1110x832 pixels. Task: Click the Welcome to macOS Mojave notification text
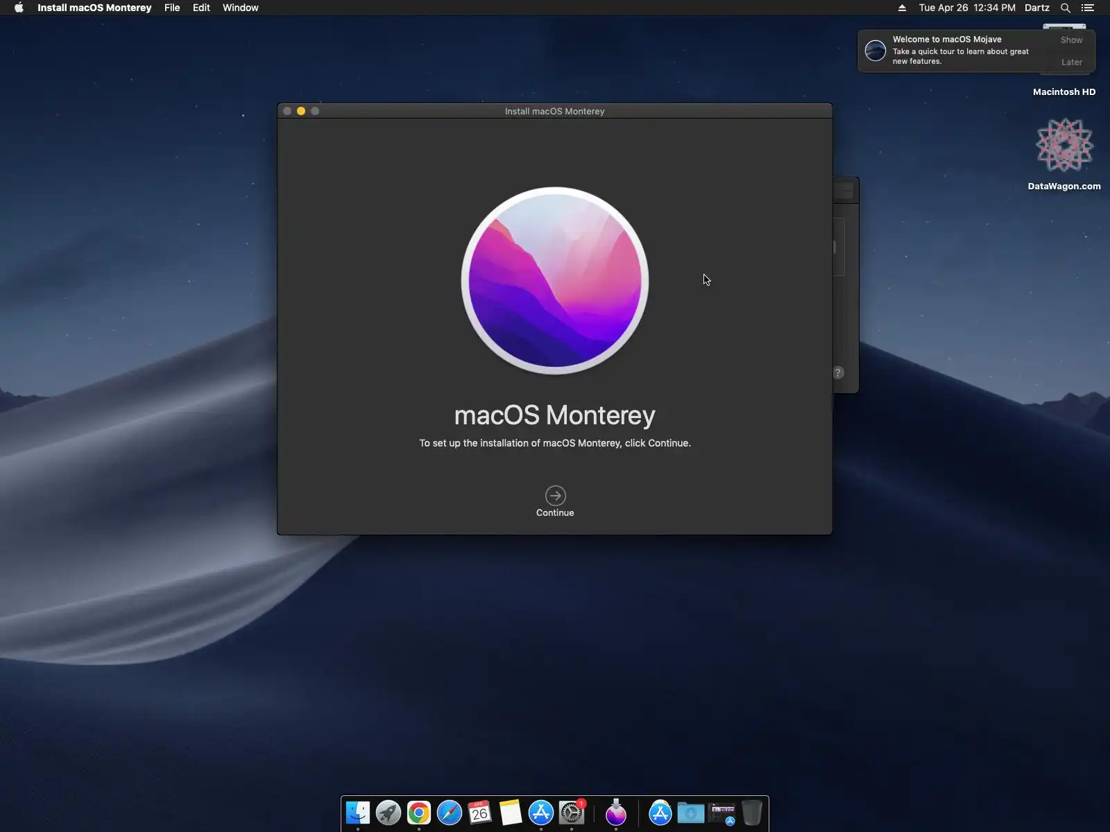coord(947,40)
